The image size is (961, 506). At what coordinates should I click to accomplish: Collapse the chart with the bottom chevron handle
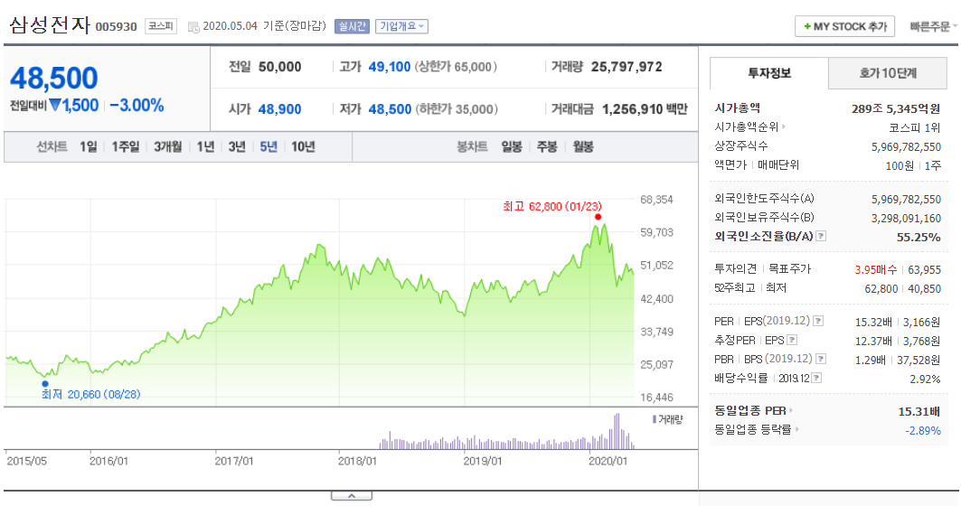point(352,495)
